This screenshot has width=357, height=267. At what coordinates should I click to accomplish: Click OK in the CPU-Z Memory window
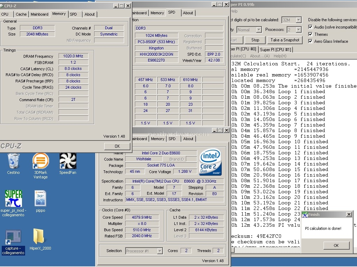pos(117,146)
